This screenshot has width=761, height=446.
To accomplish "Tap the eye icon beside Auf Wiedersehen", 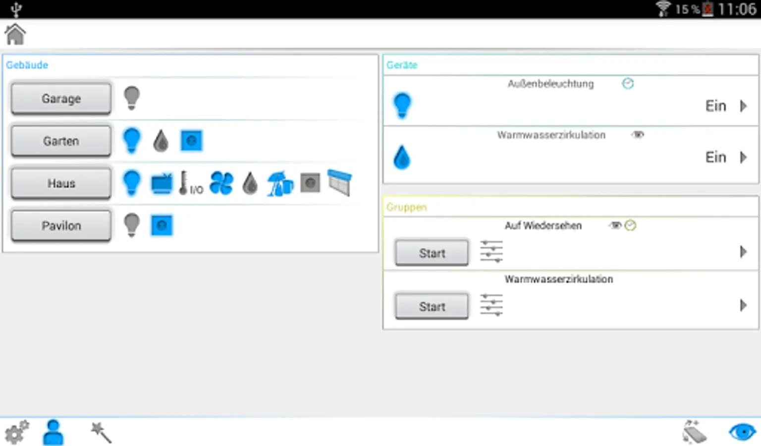I will tap(615, 225).
